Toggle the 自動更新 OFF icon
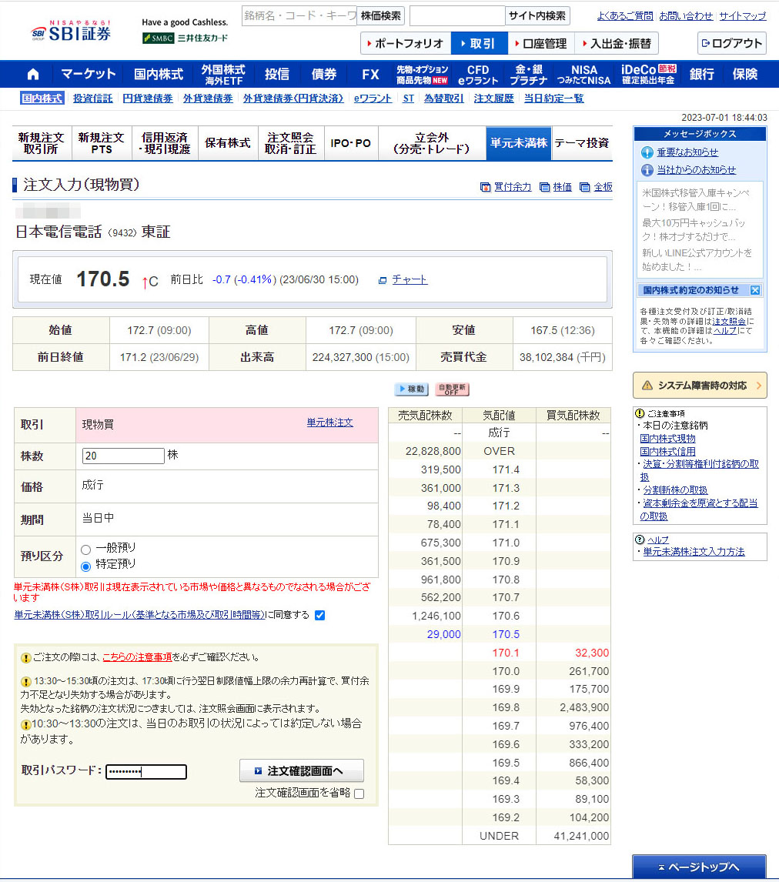Image resolution: width=779 pixels, height=882 pixels. (x=452, y=389)
